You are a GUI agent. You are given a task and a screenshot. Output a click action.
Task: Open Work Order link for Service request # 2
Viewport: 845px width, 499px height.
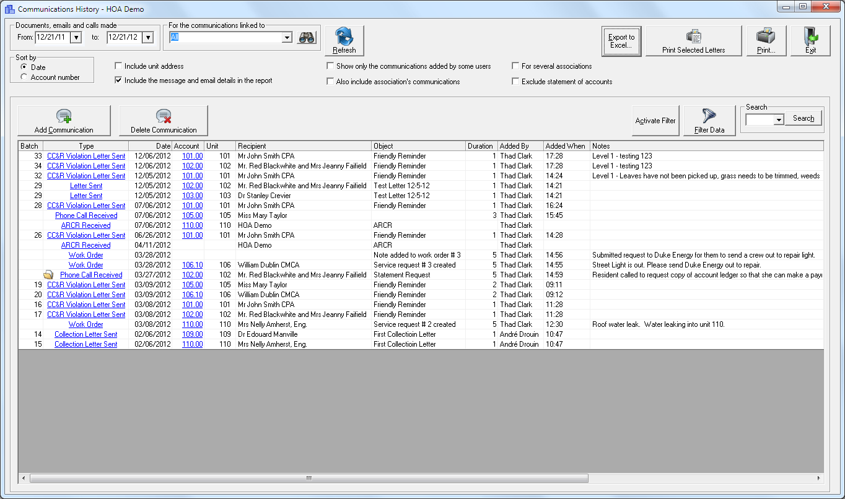point(86,324)
